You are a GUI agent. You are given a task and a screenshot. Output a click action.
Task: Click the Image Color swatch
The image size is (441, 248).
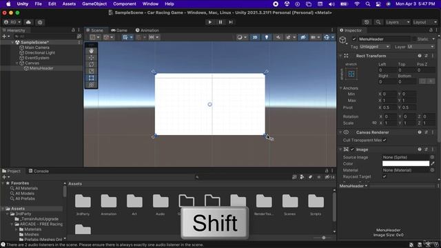406,163
